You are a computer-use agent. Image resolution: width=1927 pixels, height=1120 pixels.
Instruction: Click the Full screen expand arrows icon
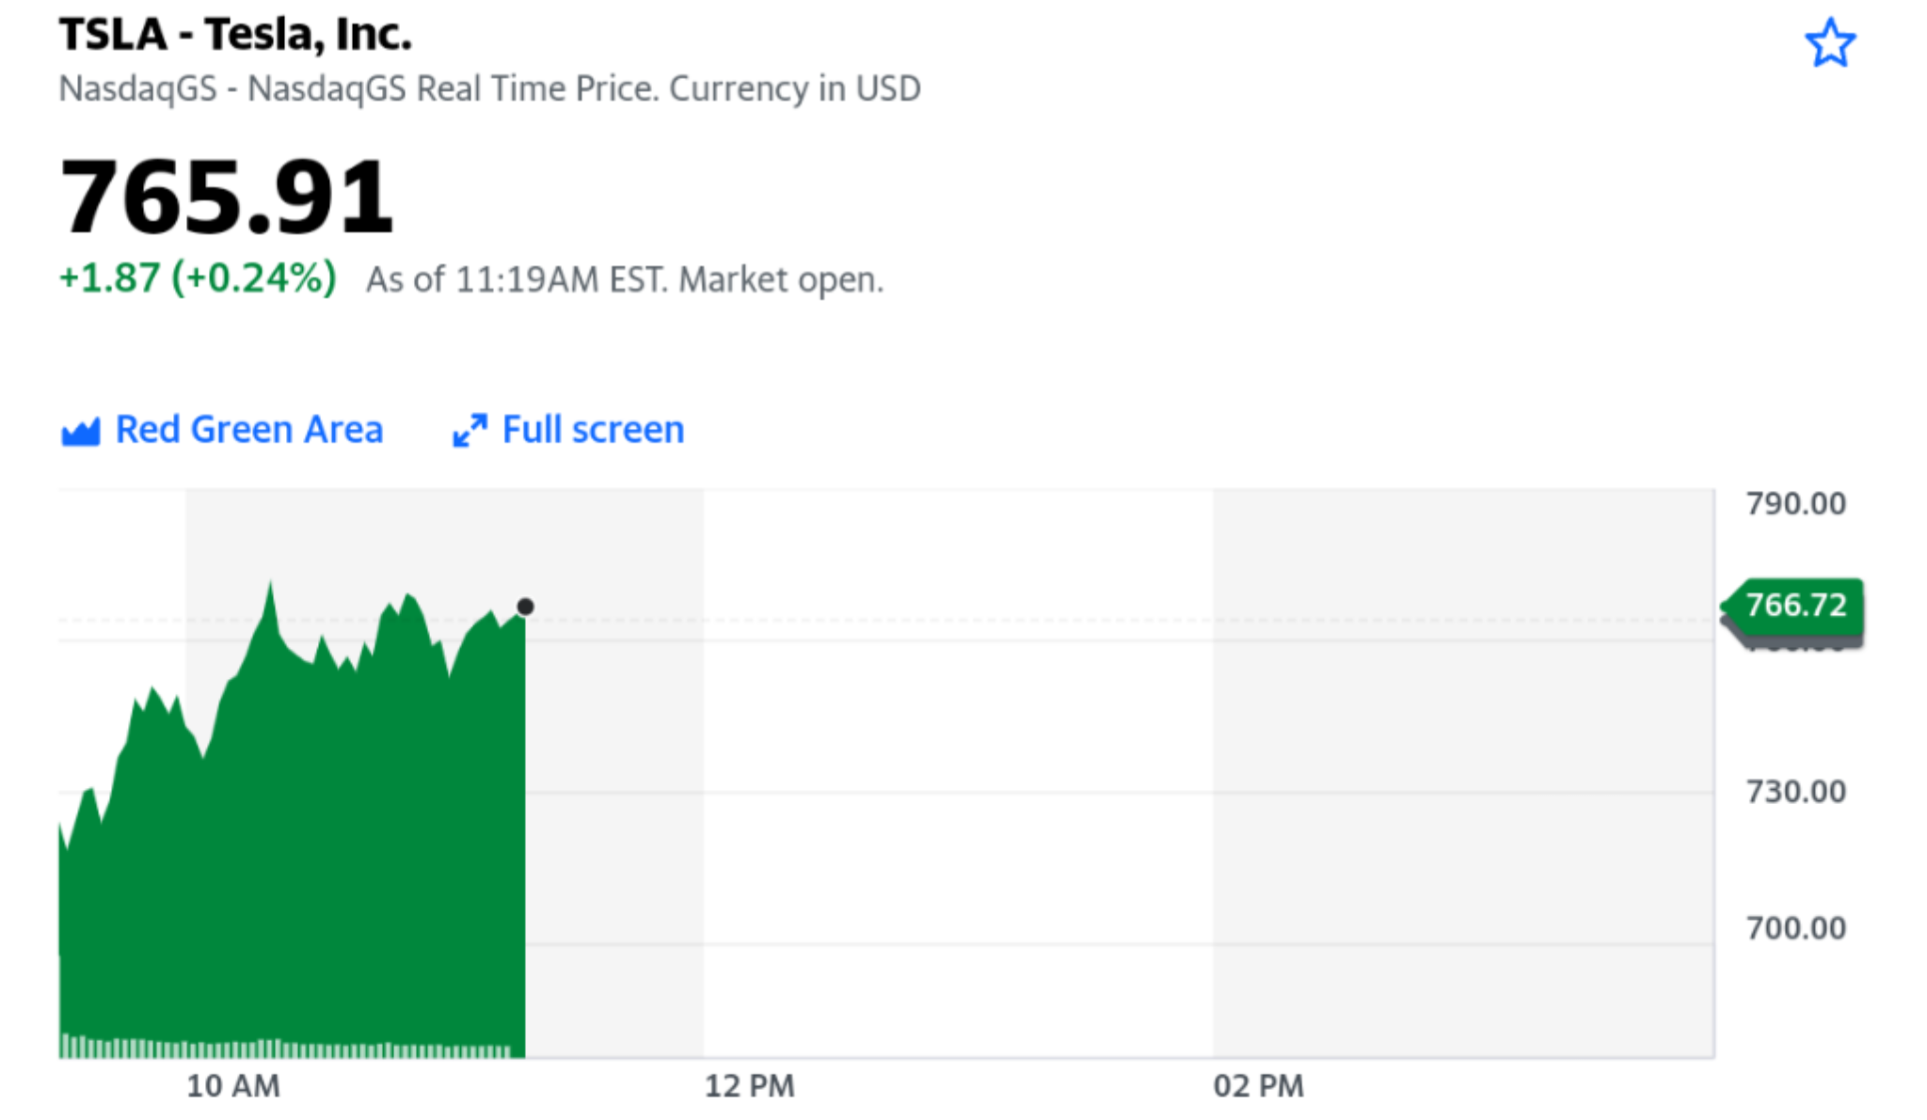470,431
